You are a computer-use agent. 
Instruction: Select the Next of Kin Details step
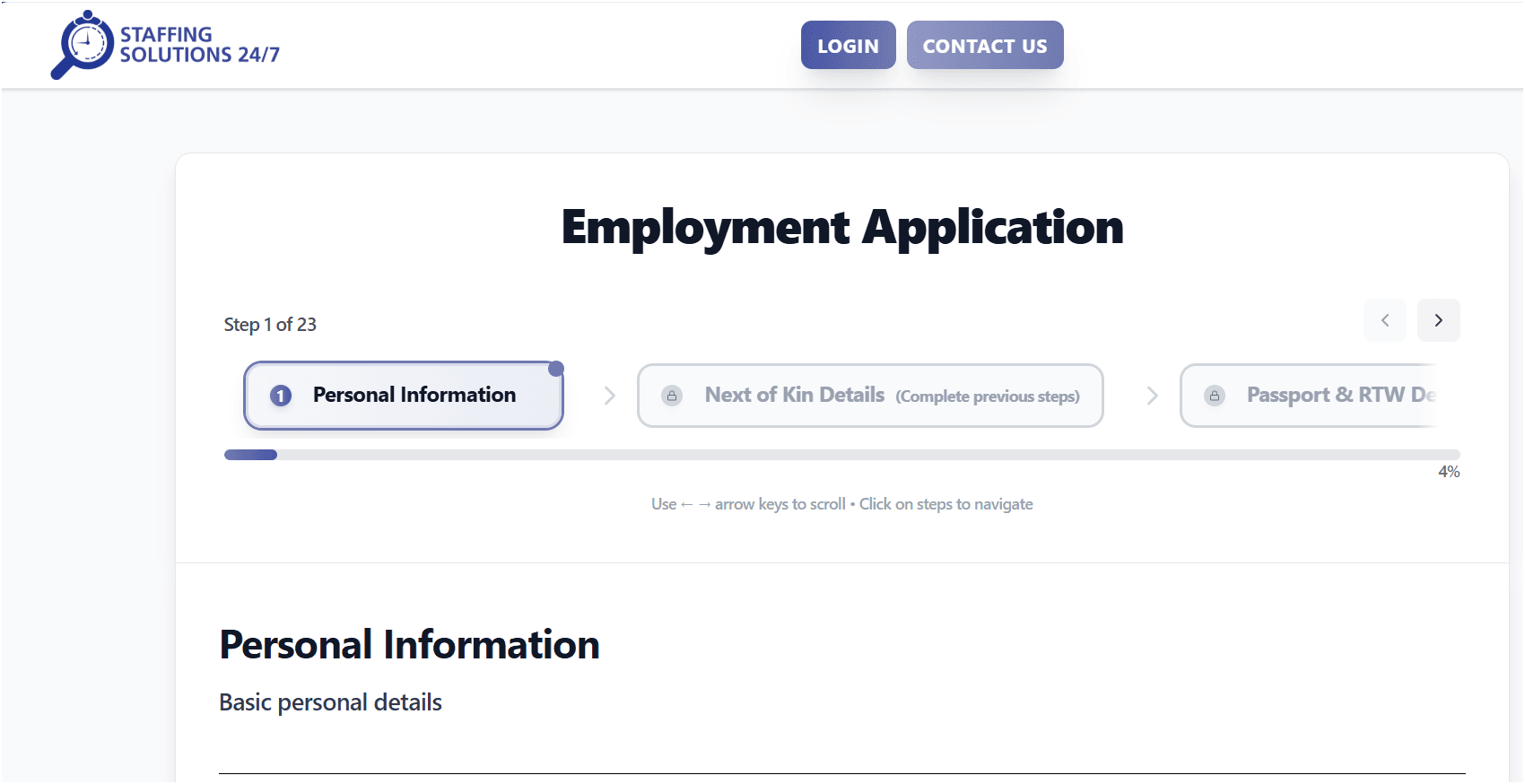(870, 396)
